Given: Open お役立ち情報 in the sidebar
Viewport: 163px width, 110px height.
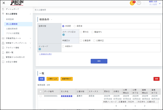Looking at the screenshot, I should pos(11,62).
